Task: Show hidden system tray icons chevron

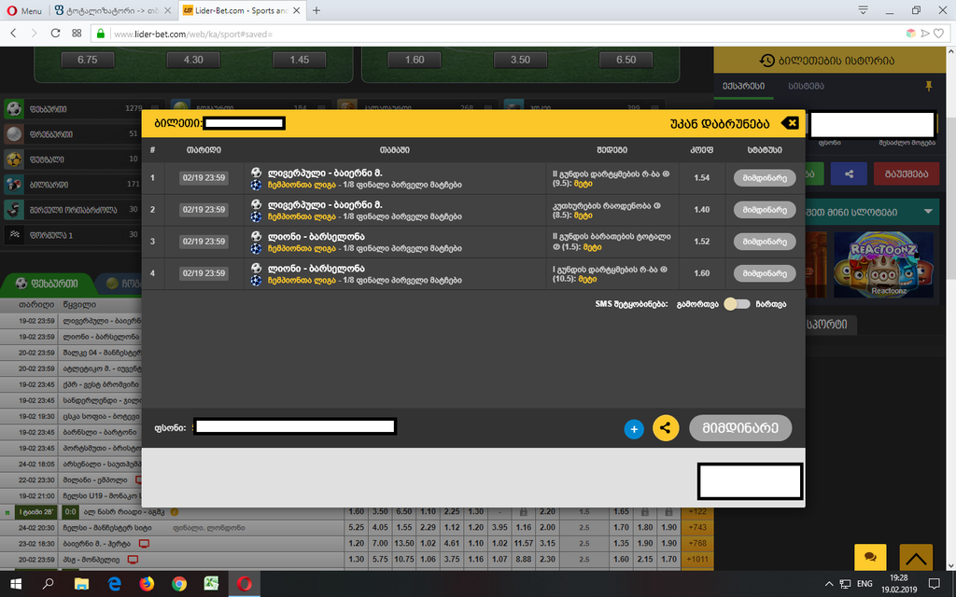Action: coord(829,584)
